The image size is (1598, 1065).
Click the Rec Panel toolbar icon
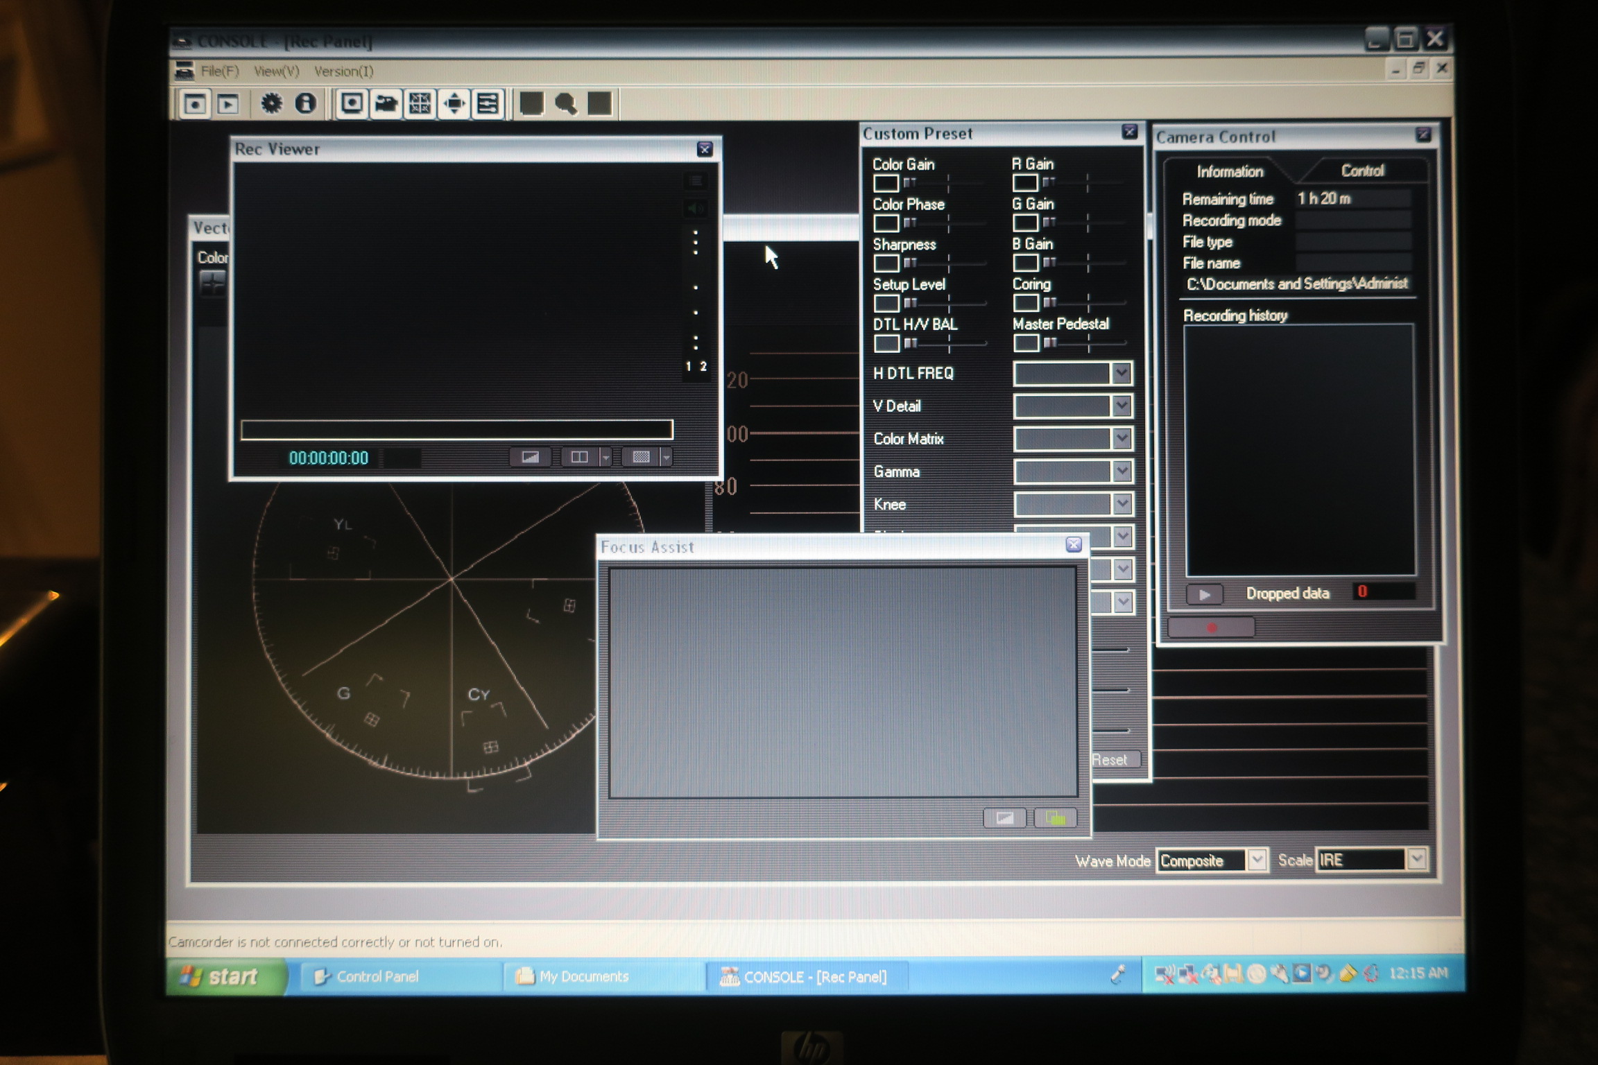(x=195, y=104)
